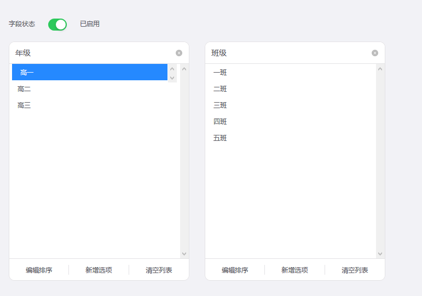Move 高一 up with the up arrow
This screenshot has width=422, height=296.
[x=172, y=69]
